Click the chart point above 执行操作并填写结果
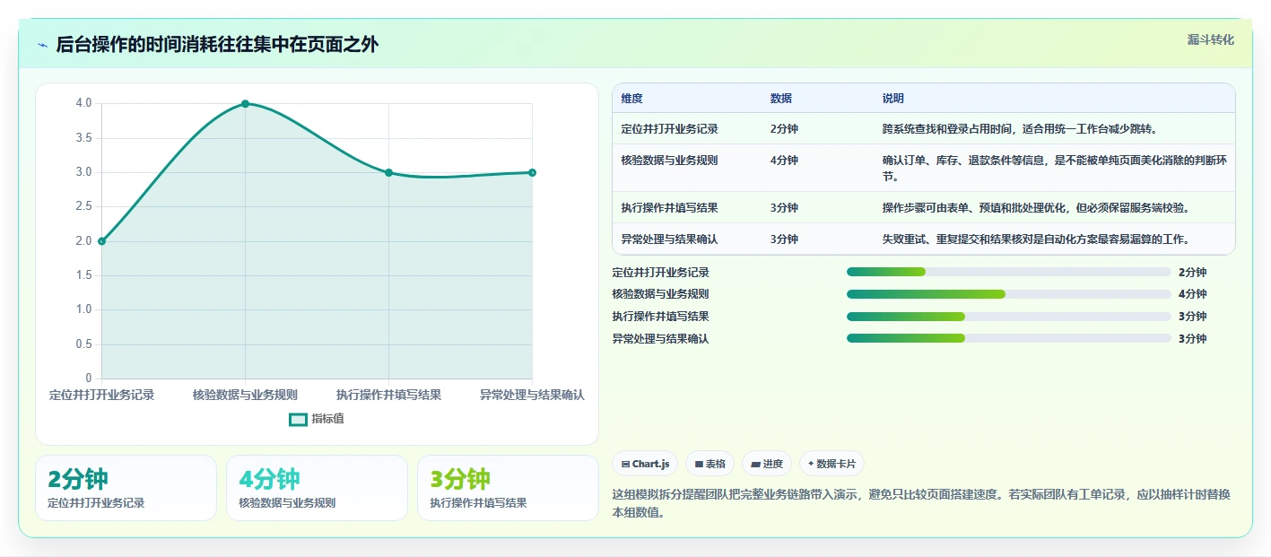This screenshot has height=557, width=1271. point(388,172)
